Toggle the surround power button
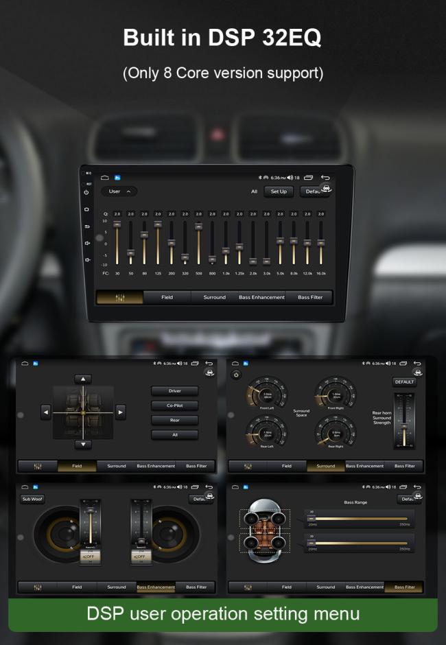 [236, 375]
